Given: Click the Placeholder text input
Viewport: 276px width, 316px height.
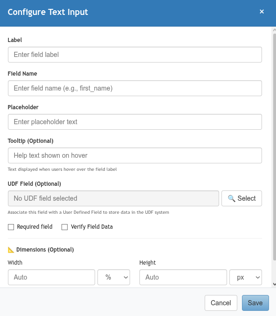Looking at the screenshot, I should 135,122.
